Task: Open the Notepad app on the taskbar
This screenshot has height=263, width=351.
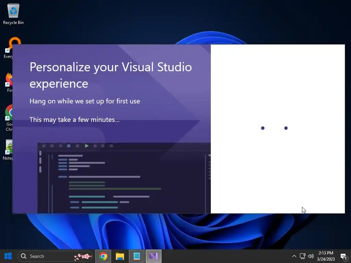Action: 137,256
